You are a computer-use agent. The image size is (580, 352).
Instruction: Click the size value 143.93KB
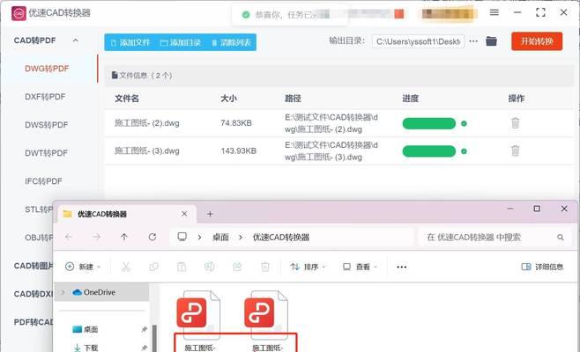pyautogui.click(x=239, y=150)
